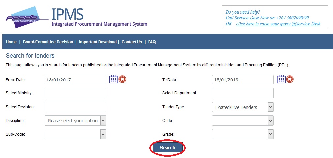Expand the Grade dropdown
Viewport: 333px width, 158px height.
[x=243, y=134]
